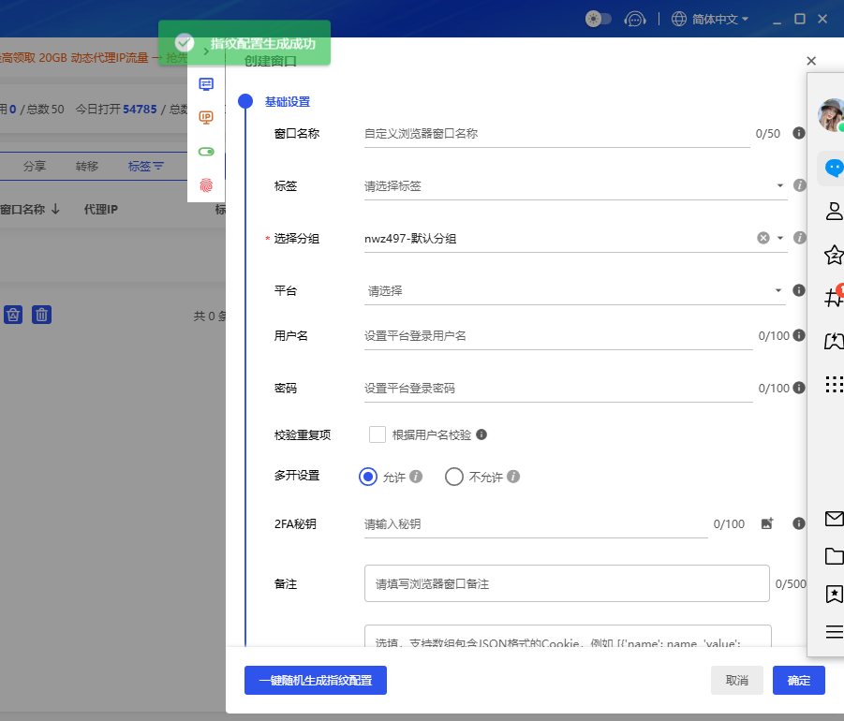The height and width of the screenshot is (721, 844).
Task: Select the 不允许 multi-open radio button
Action: (x=454, y=477)
